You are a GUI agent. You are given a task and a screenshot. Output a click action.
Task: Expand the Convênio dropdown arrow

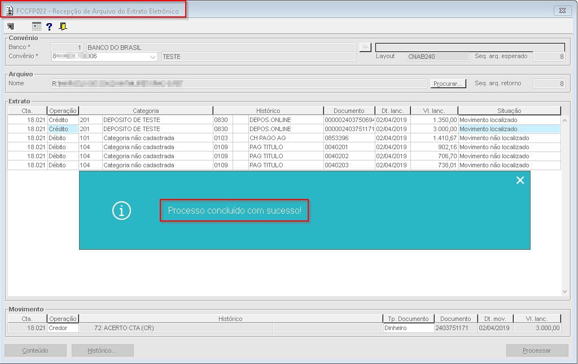point(153,57)
